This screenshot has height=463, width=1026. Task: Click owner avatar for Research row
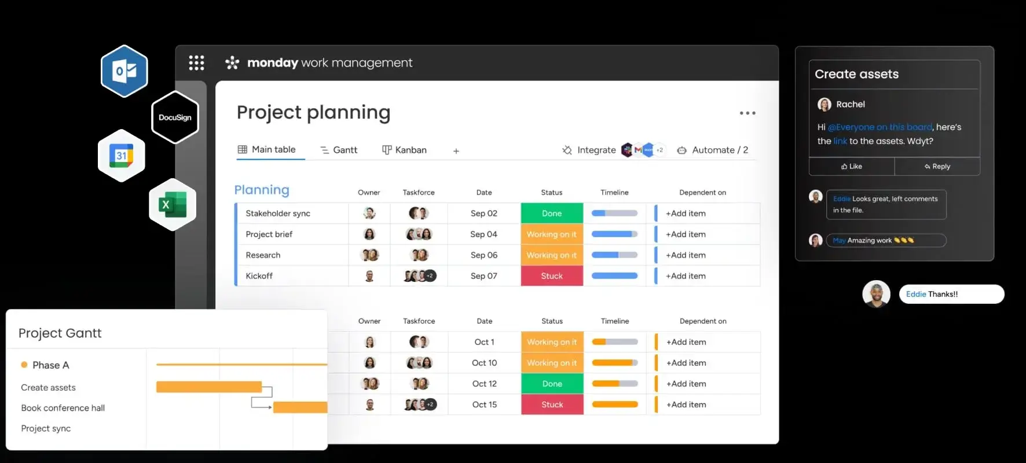click(x=369, y=255)
